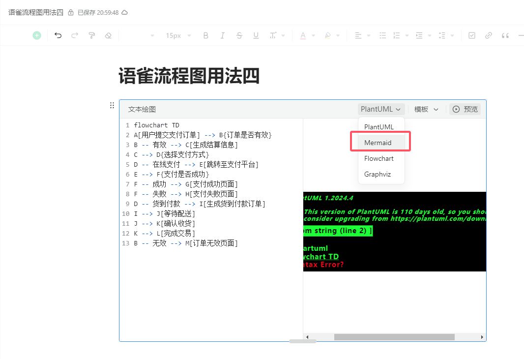The height and width of the screenshot is (359, 524).
Task: Select the format painter tool
Action: click(x=91, y=35)
